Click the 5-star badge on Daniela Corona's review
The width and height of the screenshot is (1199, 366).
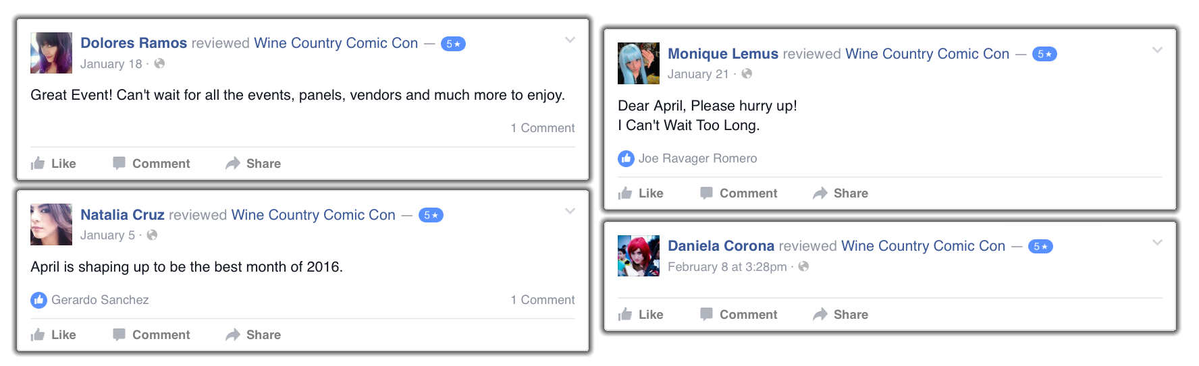click(1040, 247)
